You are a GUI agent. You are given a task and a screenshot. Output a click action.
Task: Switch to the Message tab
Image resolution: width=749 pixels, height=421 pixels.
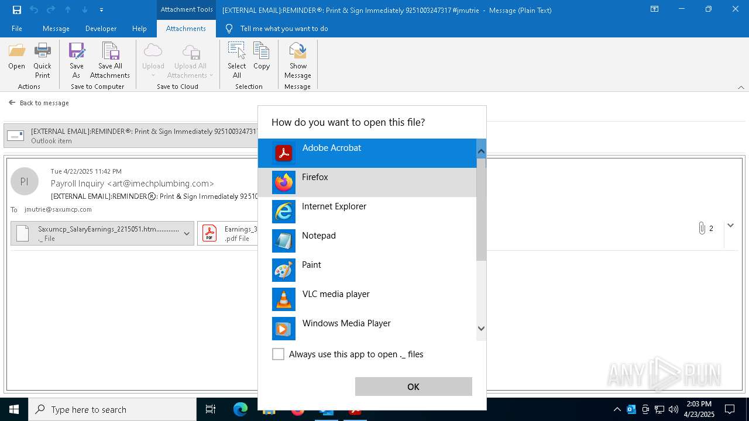point(56,29)
